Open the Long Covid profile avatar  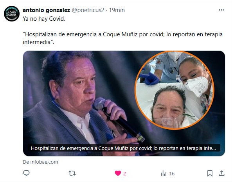12,14
